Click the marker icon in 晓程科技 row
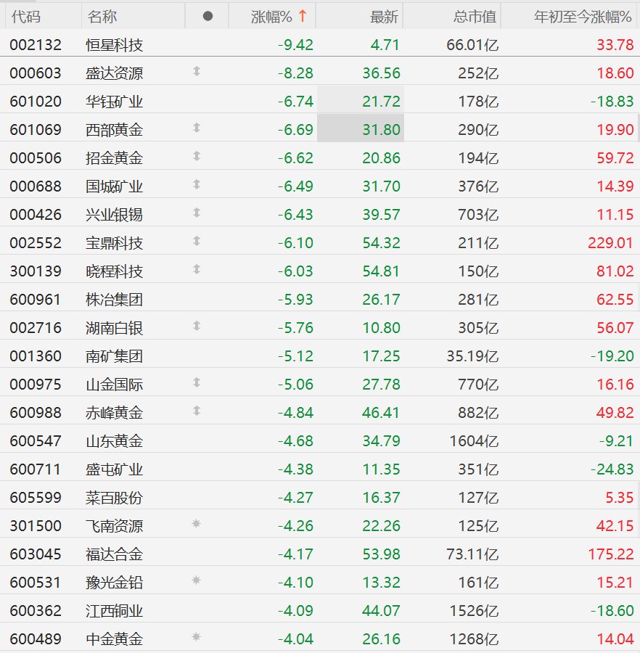This screenshot has width=640, height=653. pos(197,270)
